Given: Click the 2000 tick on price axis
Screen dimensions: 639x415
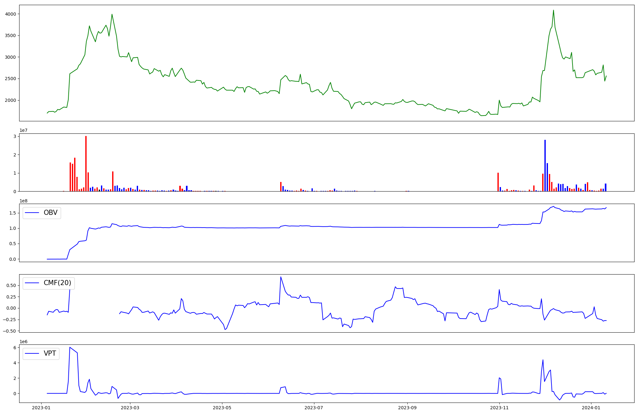Looking at the screenshot, I should (x=11, y=100).
